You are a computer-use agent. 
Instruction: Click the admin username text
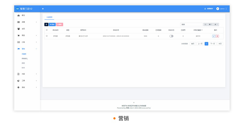point(222,9)
